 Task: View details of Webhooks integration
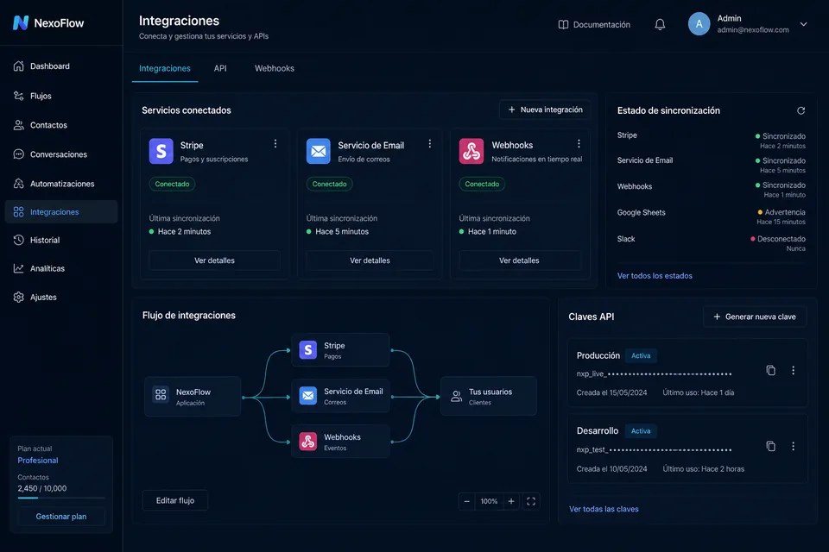520,260
